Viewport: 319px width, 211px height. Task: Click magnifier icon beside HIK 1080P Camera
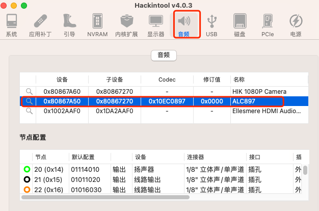pos(30,91)
